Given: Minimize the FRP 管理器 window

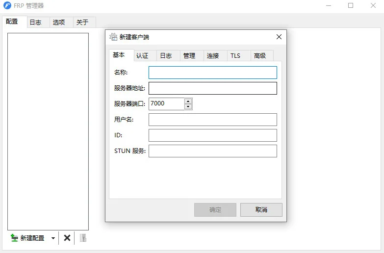Looking at the screenshot, I should tap(329, 5).
